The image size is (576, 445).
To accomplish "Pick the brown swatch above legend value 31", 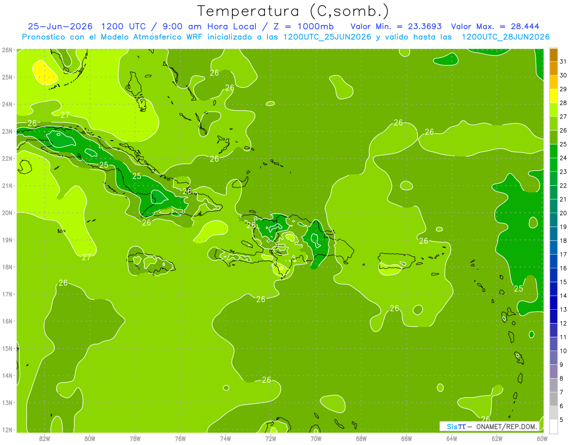I will click(x=553, y=55).
